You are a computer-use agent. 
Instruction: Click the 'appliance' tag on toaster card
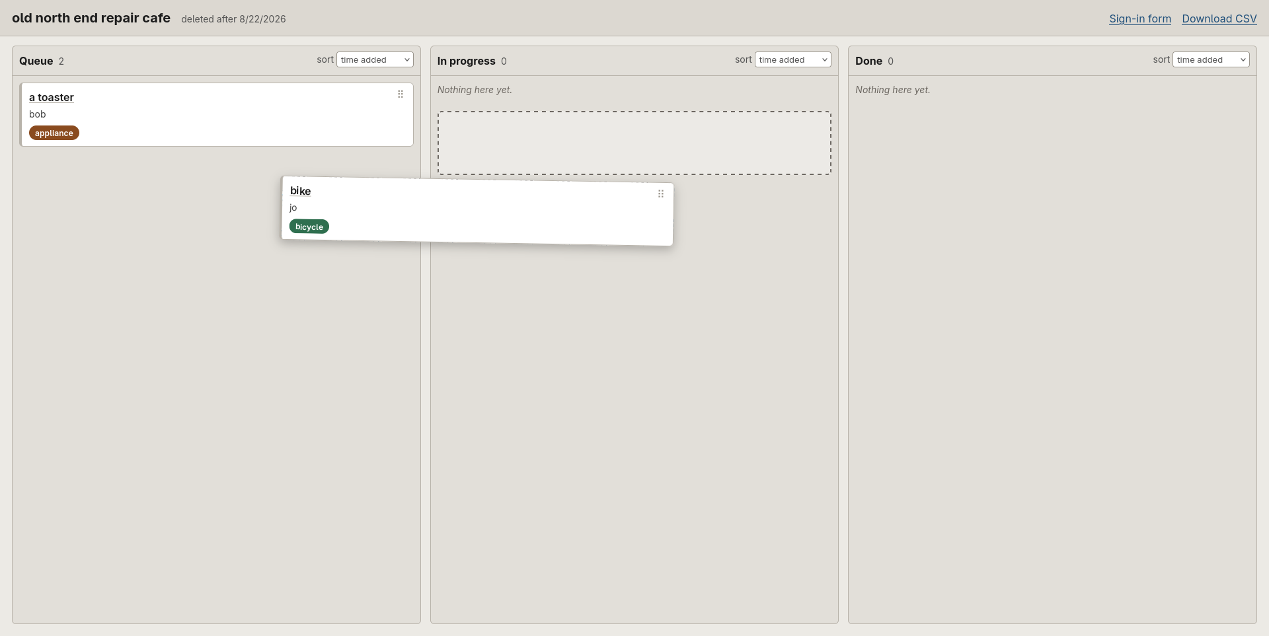(x=54, y=133)
